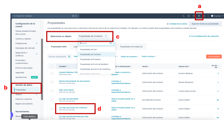Image resolution: width=224 pixels, height=120 pixels.
Task: Click the lock icon beside Calidad de los datos
Action: (x=168, y=24)
